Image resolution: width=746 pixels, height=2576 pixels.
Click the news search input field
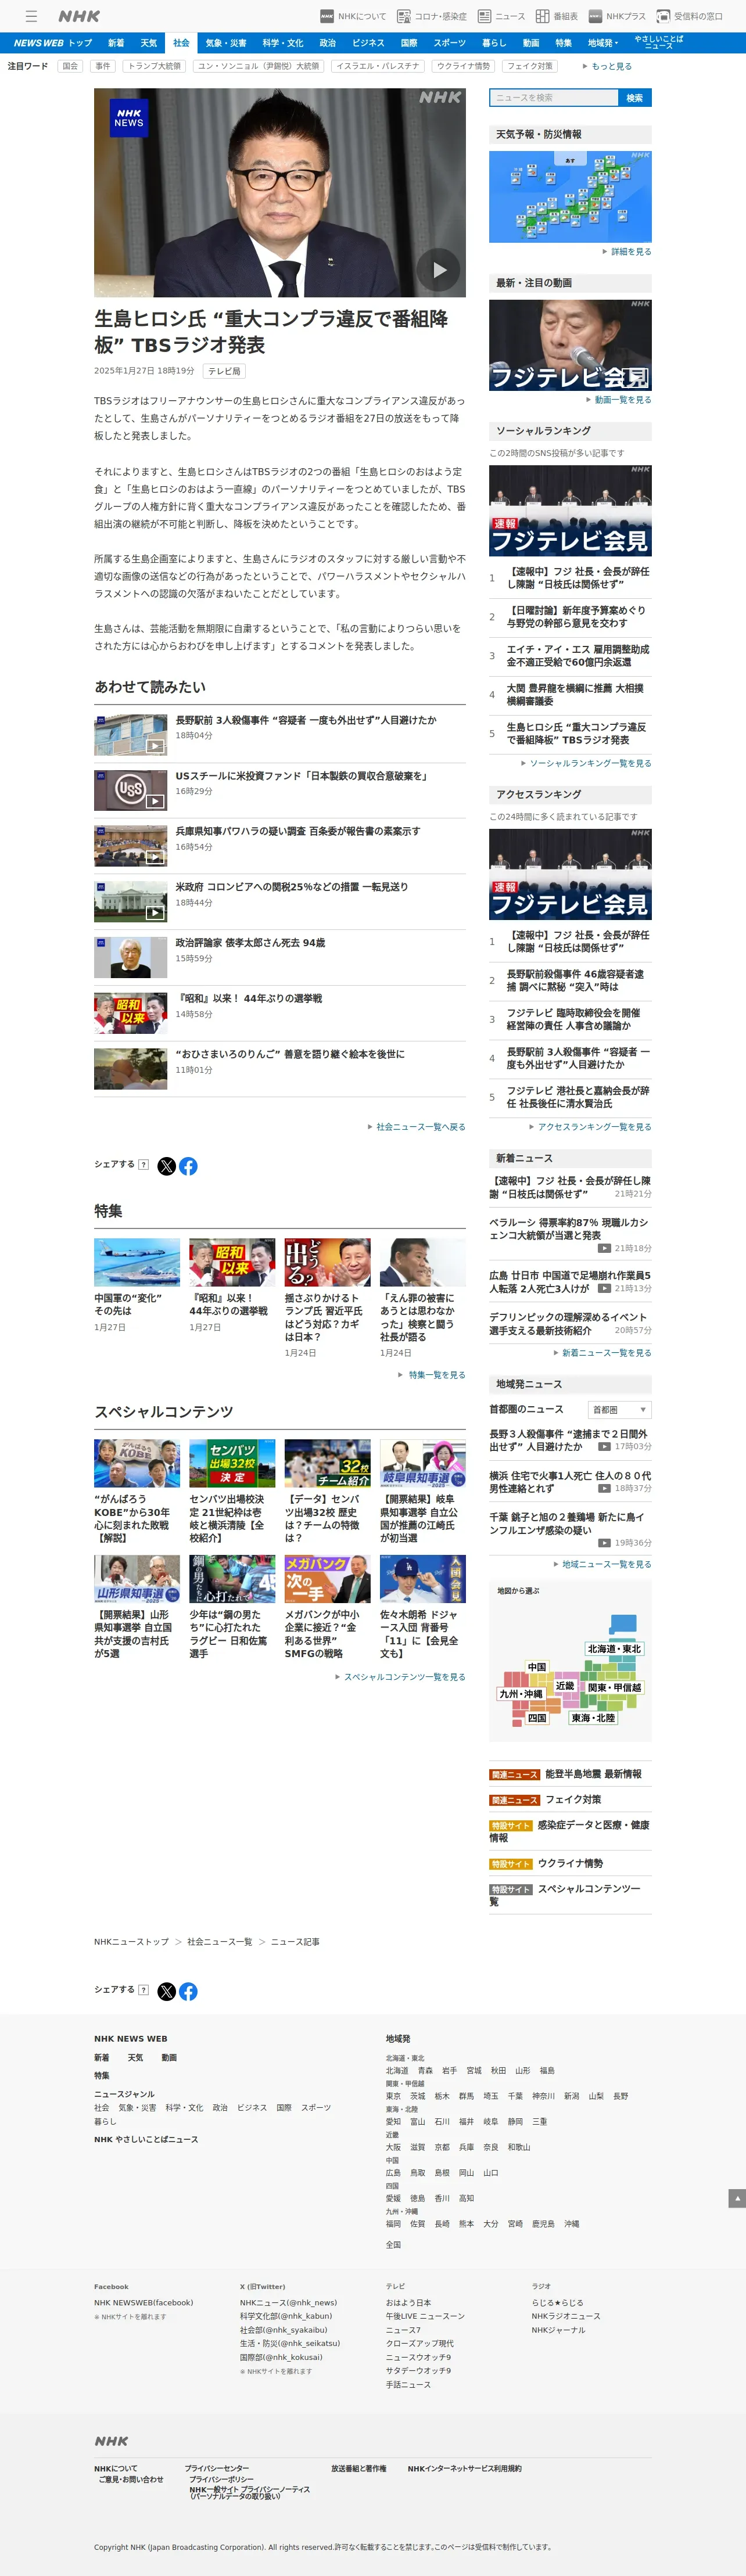[x=554, y=97]
